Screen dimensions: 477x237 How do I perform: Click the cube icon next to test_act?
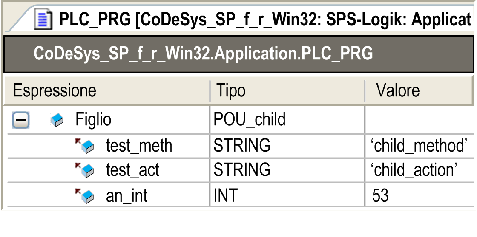click(85, 170)
